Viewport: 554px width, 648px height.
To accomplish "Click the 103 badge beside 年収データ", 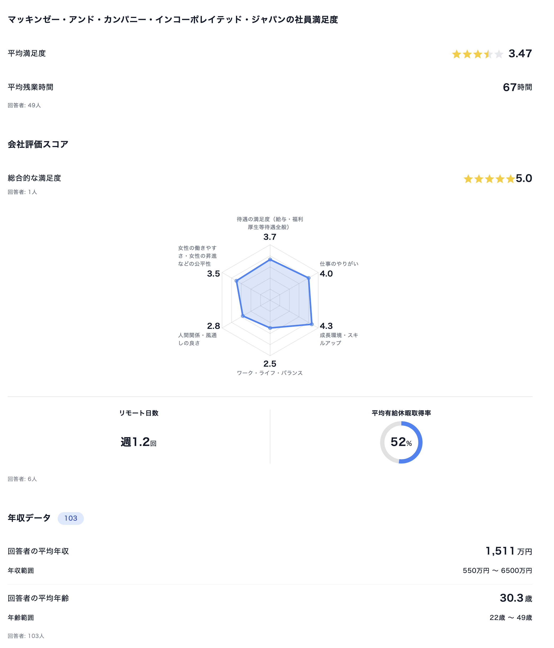I will [71, 518].
